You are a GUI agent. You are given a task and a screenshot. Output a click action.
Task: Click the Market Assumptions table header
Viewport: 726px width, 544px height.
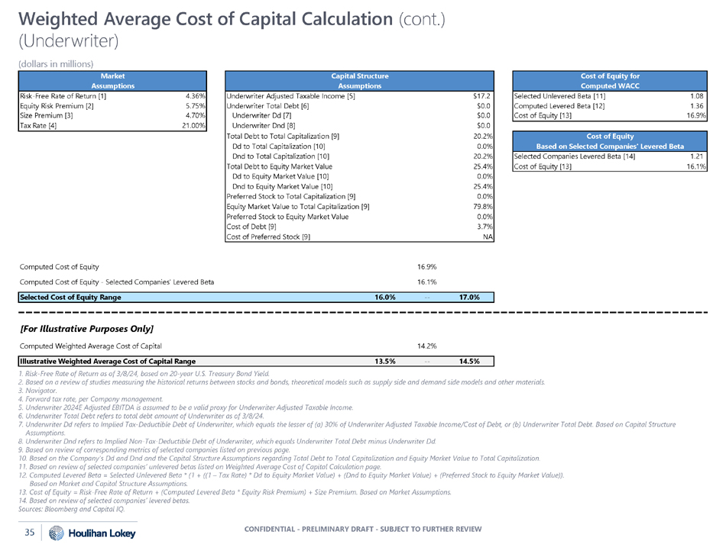click(112, 81)
